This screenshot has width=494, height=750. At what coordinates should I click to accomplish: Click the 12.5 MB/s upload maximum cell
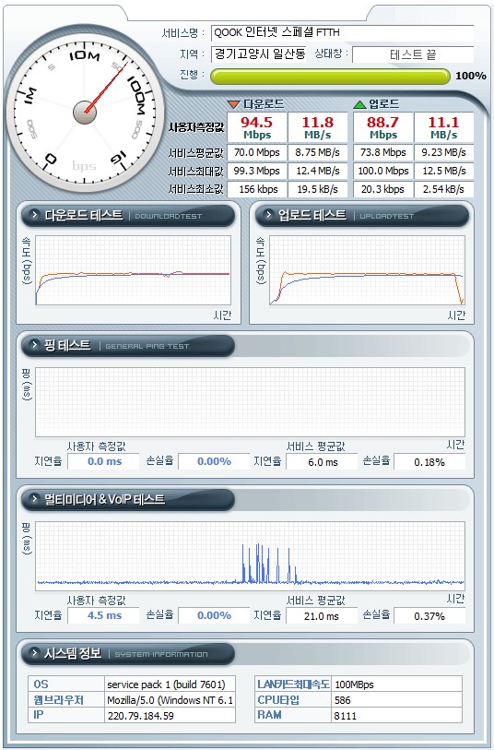(x=444, y=171)
